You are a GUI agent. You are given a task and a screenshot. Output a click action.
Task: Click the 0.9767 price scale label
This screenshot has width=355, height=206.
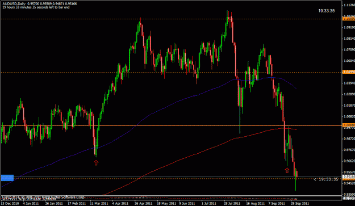click(x=349, y=150)
